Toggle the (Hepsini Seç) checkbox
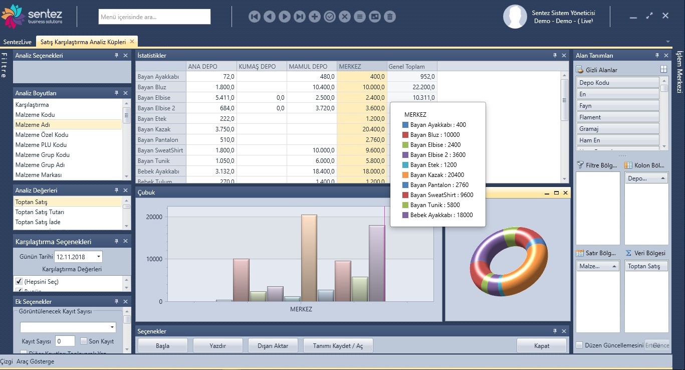This screenshot has width=685, height=370. click(20, 282)
